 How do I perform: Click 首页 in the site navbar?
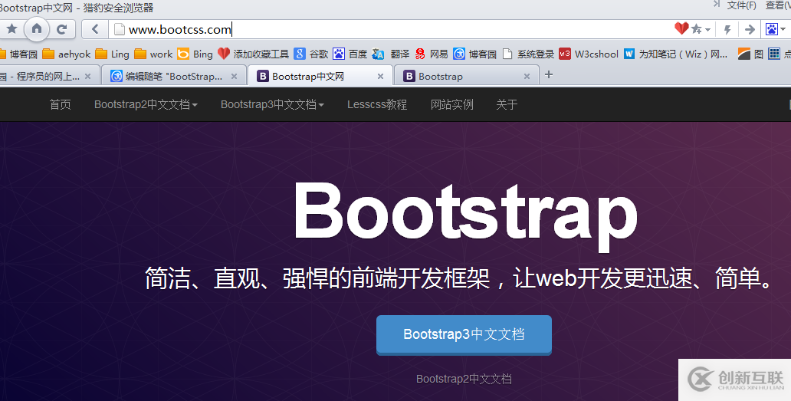(60, 104)
